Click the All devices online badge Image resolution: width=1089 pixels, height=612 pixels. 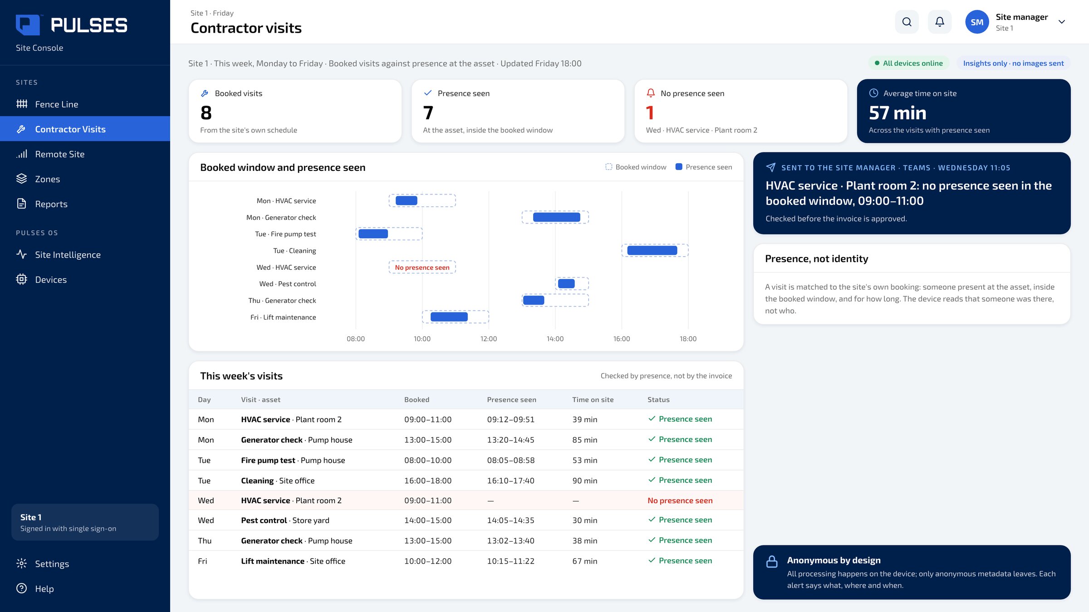click(909, 63)
